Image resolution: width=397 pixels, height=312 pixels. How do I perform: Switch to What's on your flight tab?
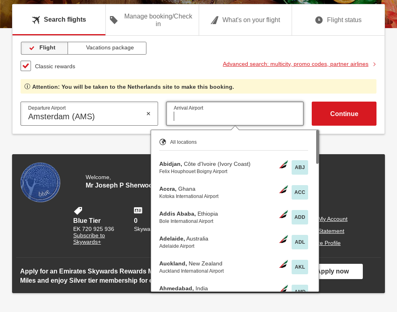coord(245,20)
